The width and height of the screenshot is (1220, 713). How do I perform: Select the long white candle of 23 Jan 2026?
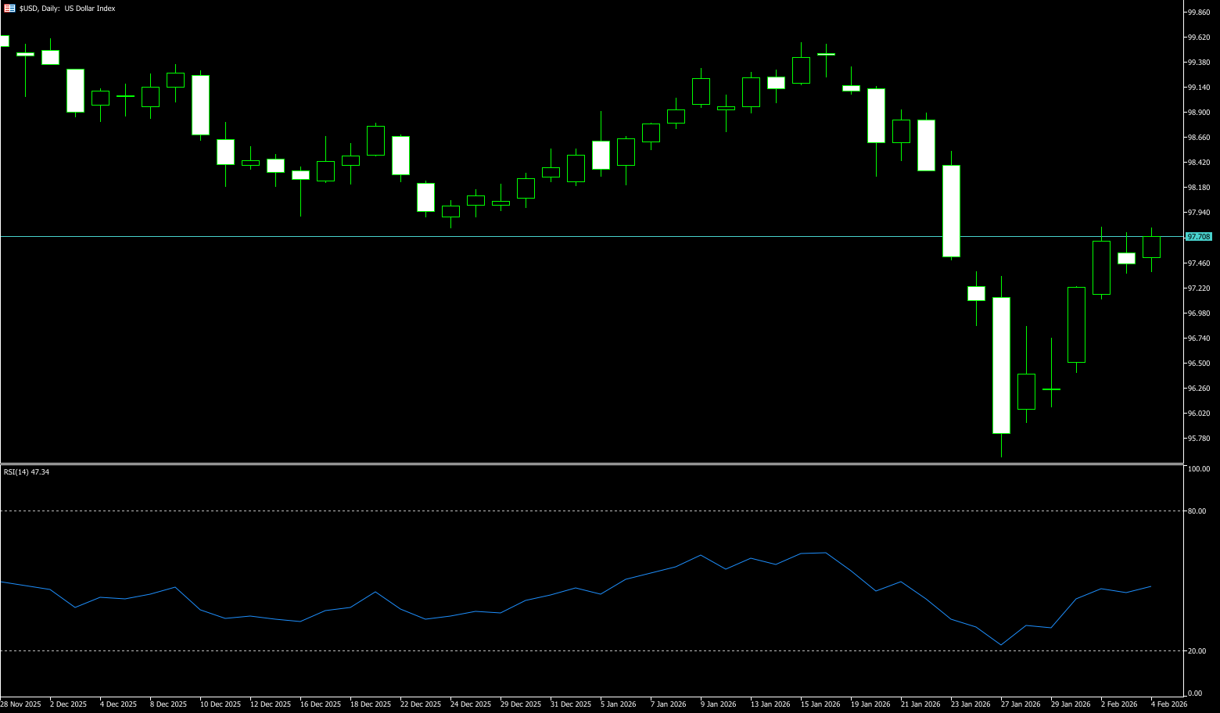pos(951,211)
